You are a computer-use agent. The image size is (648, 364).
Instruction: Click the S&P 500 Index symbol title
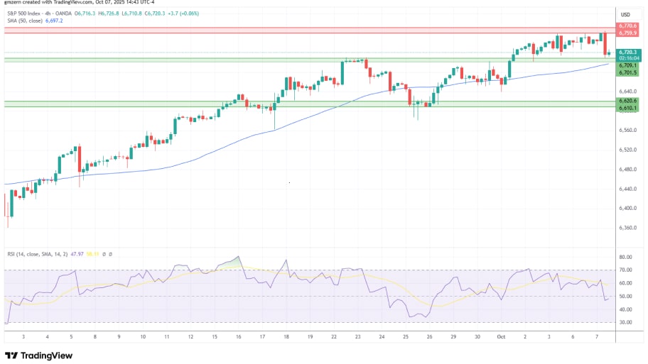[25, 13]
